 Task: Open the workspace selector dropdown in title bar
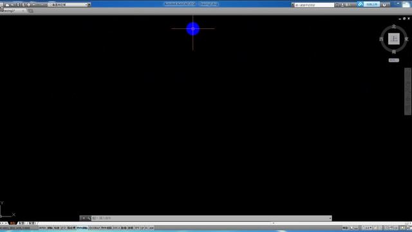click(x=68, y=5)
